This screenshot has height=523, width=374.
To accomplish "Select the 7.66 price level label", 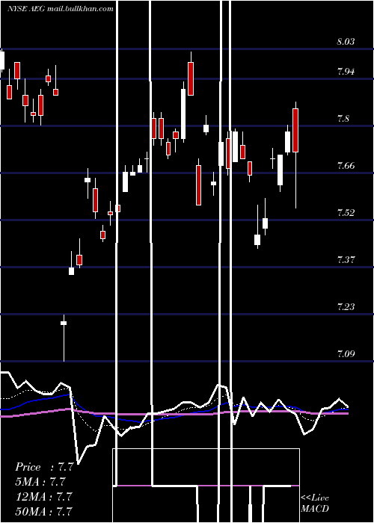I will 346,165.
